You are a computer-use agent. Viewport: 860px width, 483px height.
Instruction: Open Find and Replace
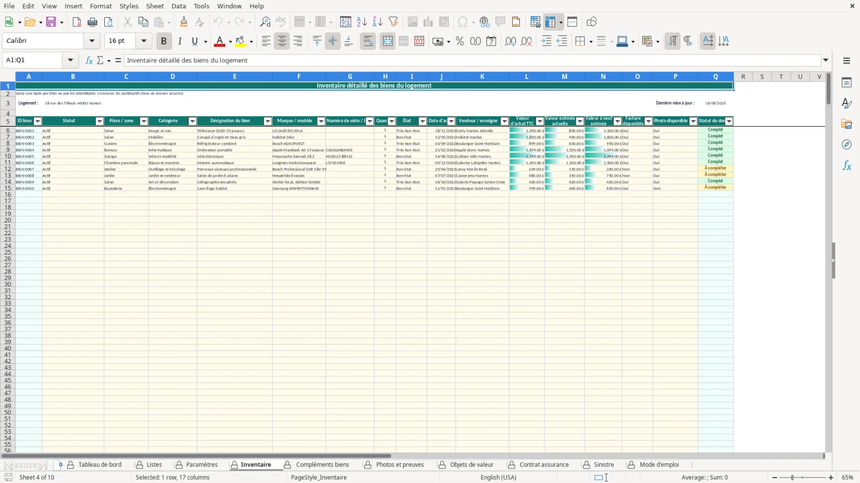click(265, 22)
